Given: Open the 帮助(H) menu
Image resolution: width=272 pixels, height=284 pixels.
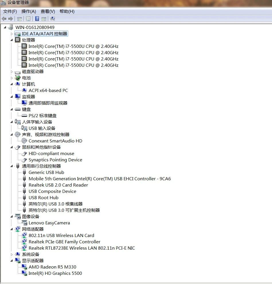Looking at the screenshot, I should (67, 11).
